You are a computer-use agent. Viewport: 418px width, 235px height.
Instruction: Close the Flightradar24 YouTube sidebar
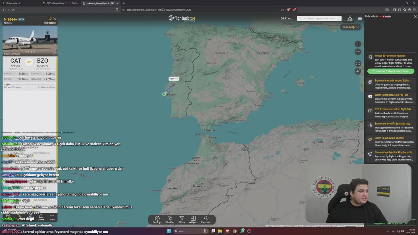pos(415,16)
